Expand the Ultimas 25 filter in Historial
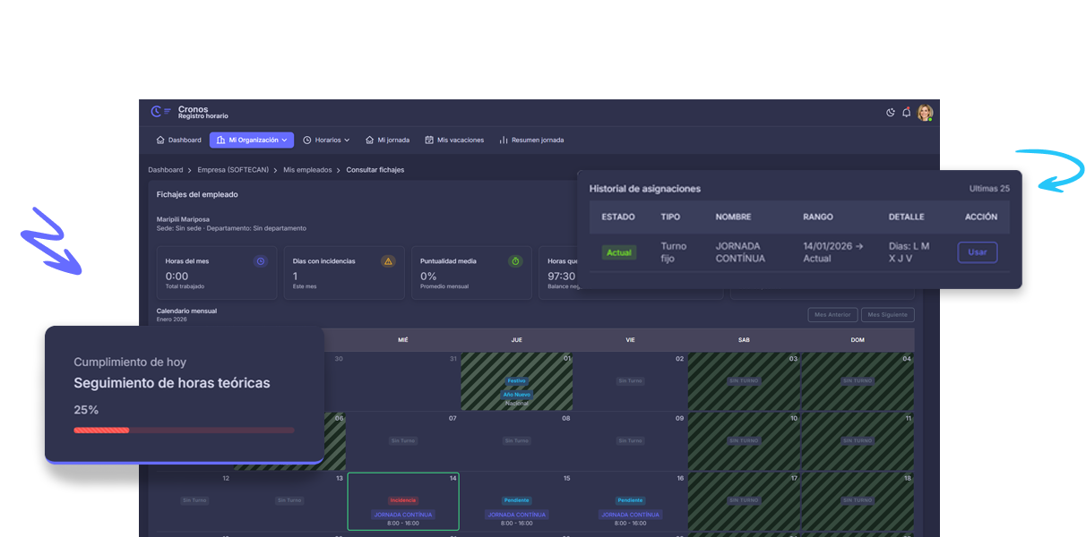 988,189
